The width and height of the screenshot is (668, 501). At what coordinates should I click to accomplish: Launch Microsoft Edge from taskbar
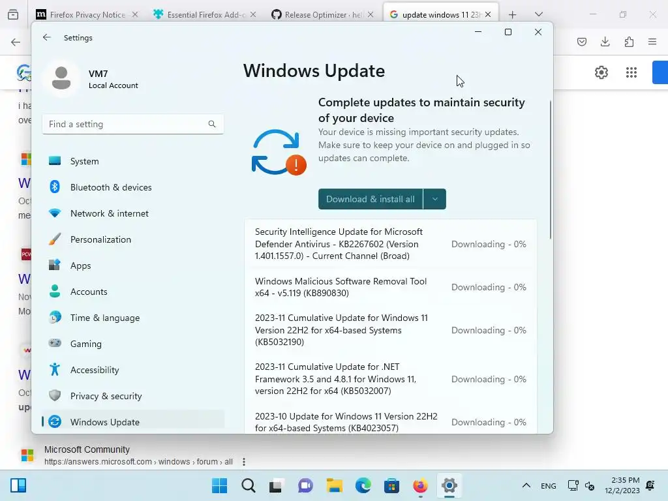coord(363,485)
